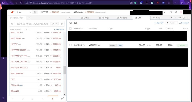The width and height of the screenshot is (192, 102).
Task: Open the marketwatch filter settings icon
Action: tap(62, 24)
